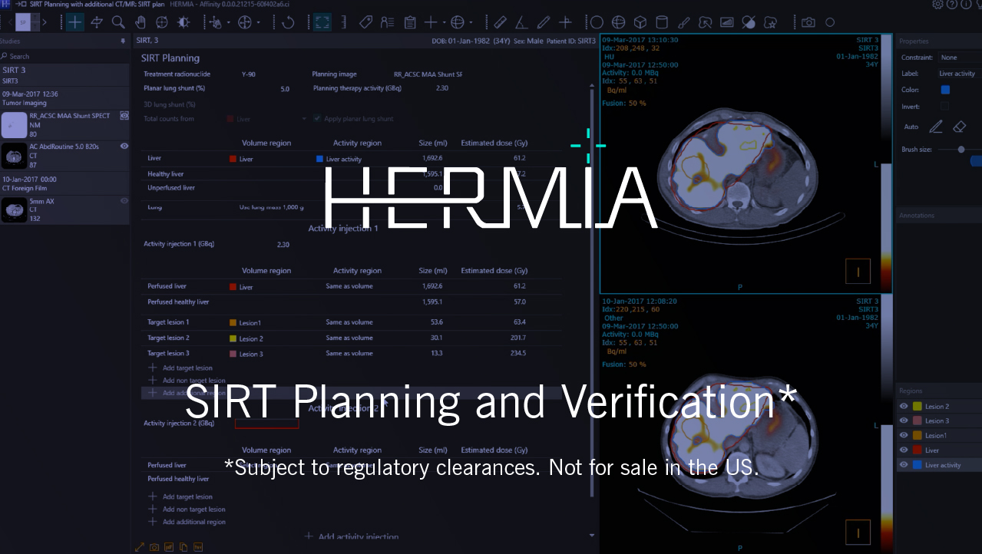Pick the 3D cube region tool
The height and width of the screenshot is (554, 982).
tap(640, 22)
